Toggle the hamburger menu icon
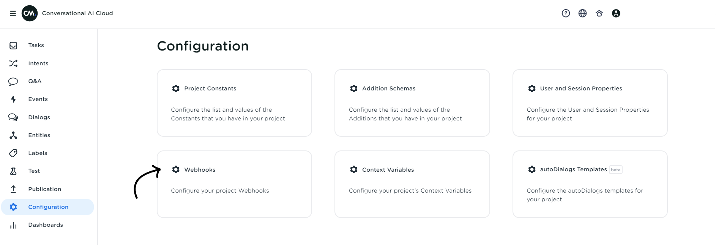 click(x=13, y=13)
